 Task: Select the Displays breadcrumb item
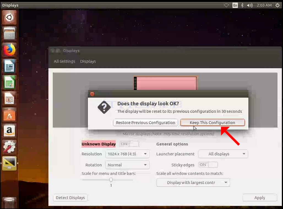click(88, 61)
